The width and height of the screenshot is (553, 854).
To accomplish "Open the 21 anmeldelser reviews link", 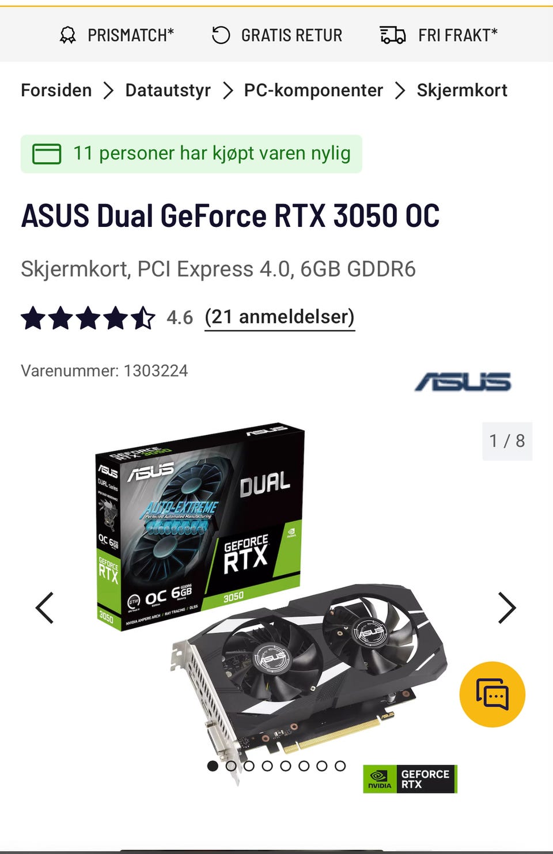I will point(280,317).
